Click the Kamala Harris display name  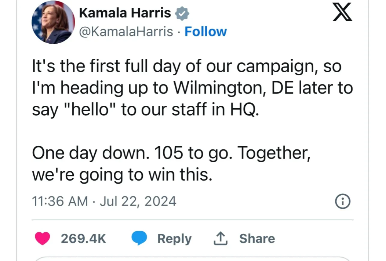click(x=125, y=13)
